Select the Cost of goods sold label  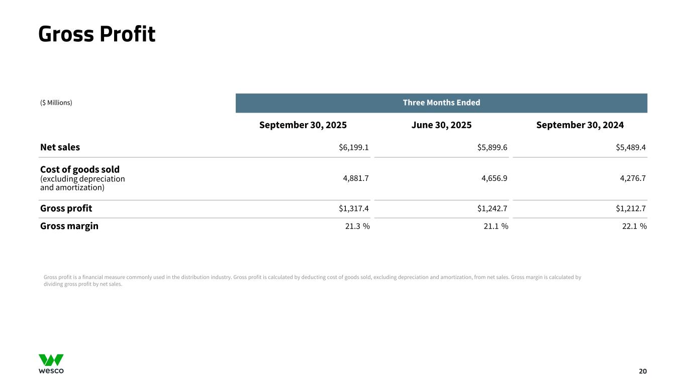click(x=80, y=169)
